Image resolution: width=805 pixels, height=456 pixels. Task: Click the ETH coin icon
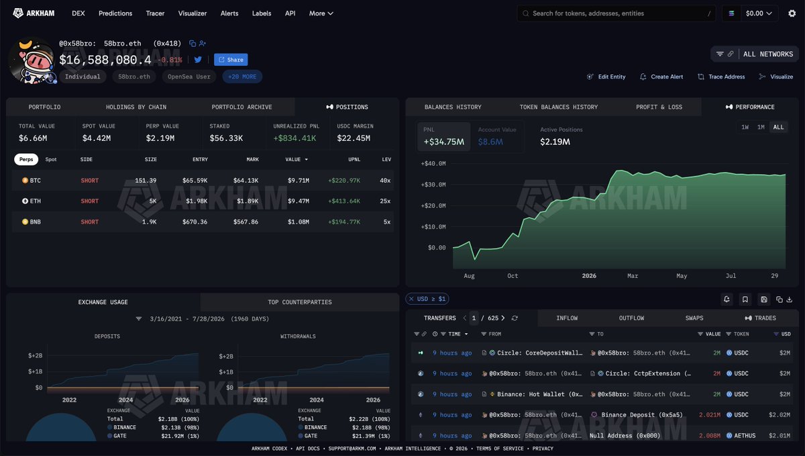tap(25, 201)
